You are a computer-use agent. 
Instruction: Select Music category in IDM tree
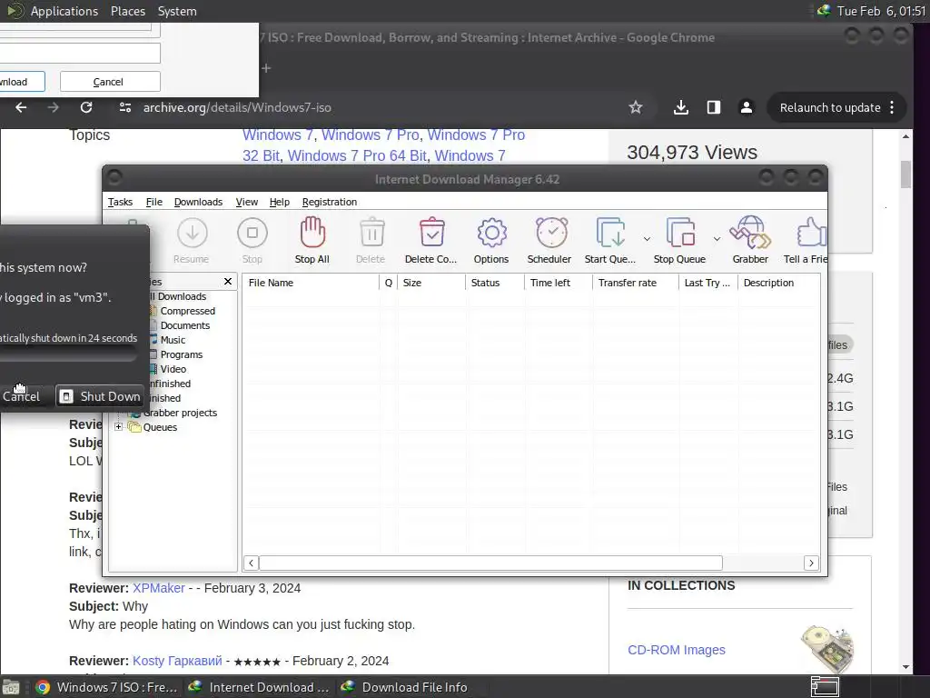point(173,340)
